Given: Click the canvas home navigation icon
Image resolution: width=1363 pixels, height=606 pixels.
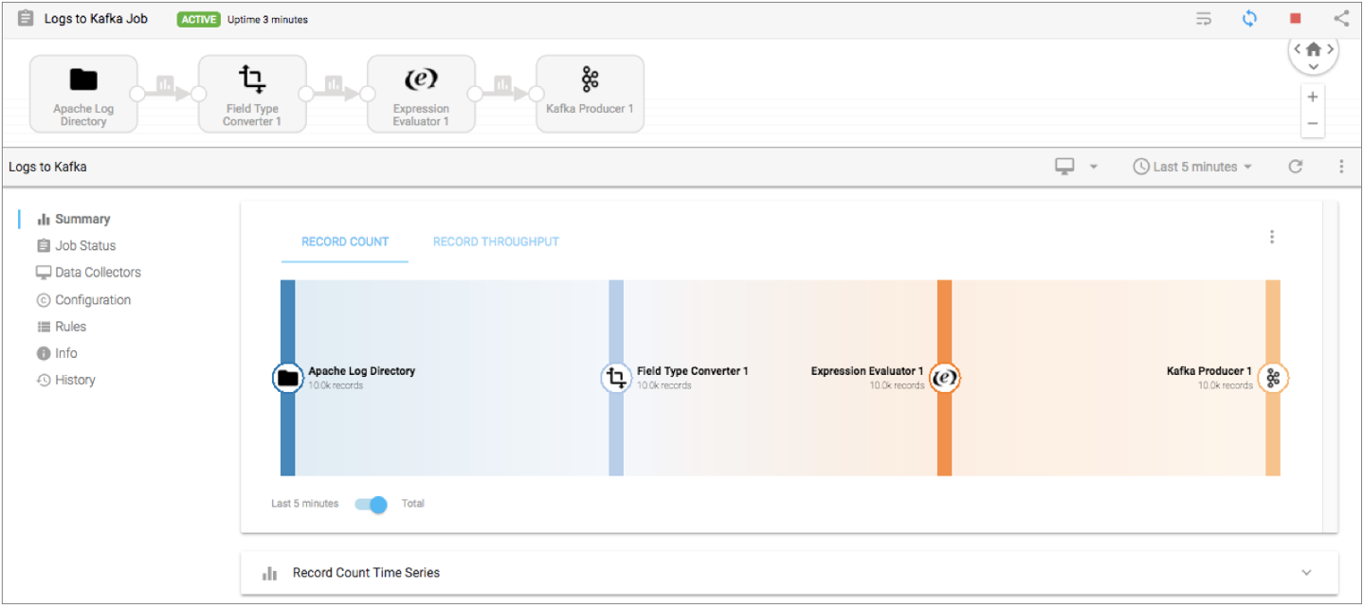Looking at the screenshot, I should [x=1313, y=49].
